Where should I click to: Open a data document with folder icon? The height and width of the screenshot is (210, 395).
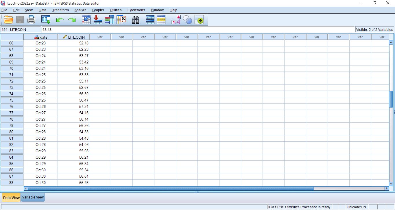[x=8, y=20]
